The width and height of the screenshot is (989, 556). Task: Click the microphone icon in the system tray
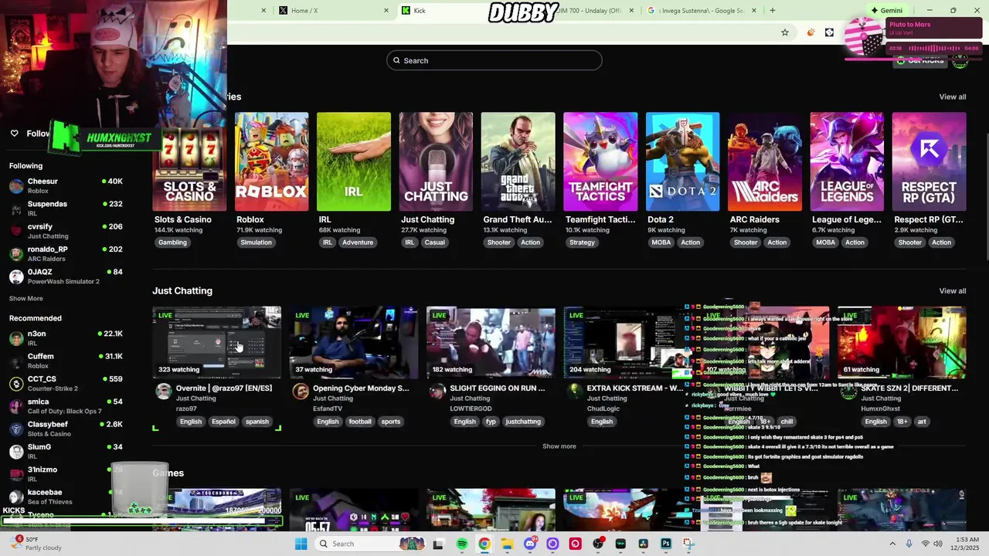[x=909, y=544]
